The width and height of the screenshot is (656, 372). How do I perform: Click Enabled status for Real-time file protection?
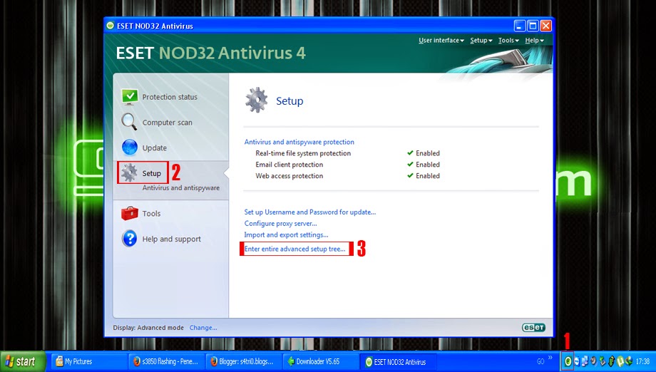[x=424, y=153]
